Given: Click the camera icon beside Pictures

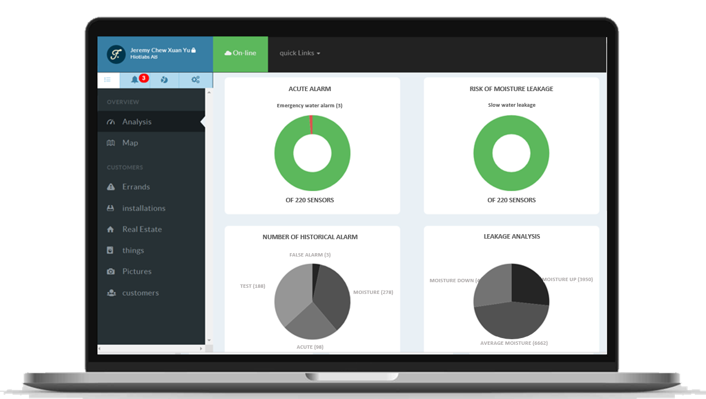Looking at the screenshot, I should (111, 272).
